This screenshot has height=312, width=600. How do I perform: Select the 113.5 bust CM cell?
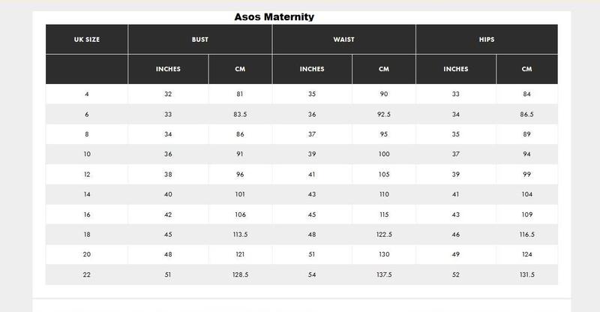240,234
